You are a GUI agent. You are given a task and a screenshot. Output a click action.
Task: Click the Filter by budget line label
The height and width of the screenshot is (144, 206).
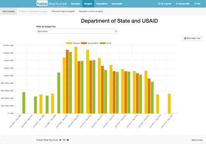[x=46, y=27]
